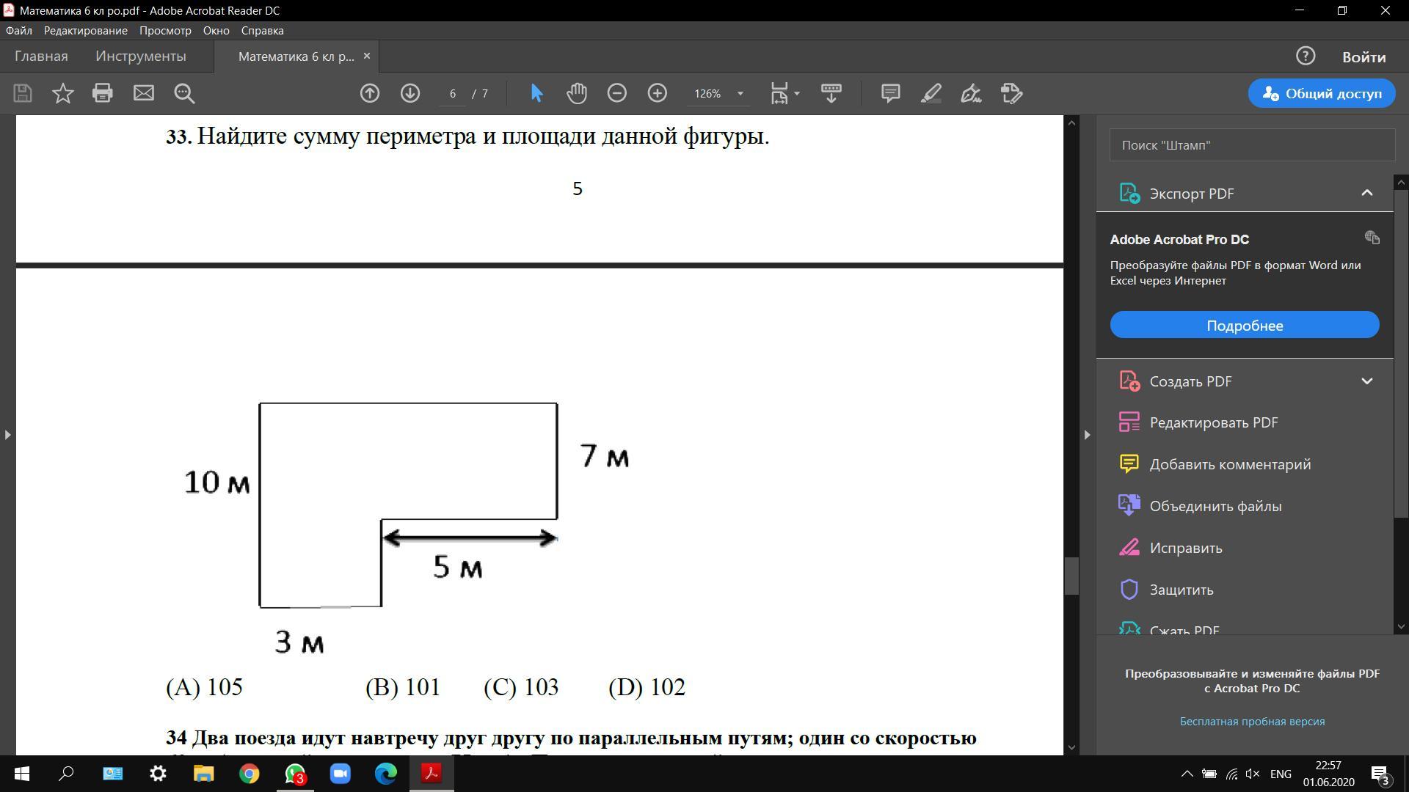The height and width of the screenshot is (792, 1409).
Task: Open the find text magnifier tool
Action: click(184, 93)
